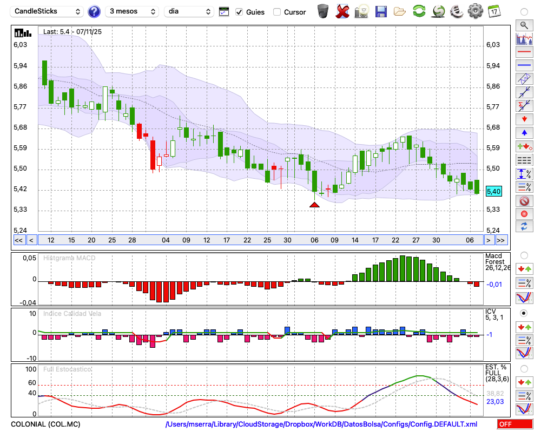Click the calendar icon showing 17

pos(494,11)
